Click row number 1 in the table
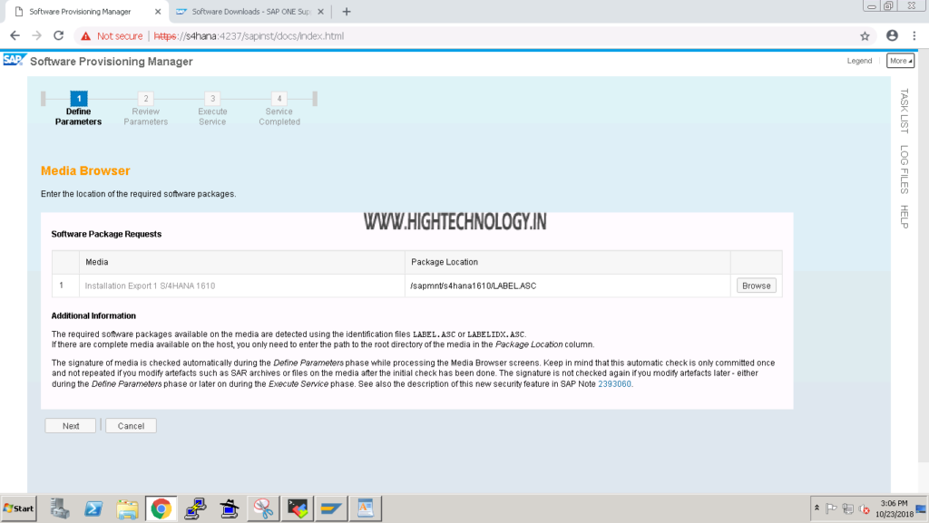This screenshot has width=929, height=523. click(61, 286)
